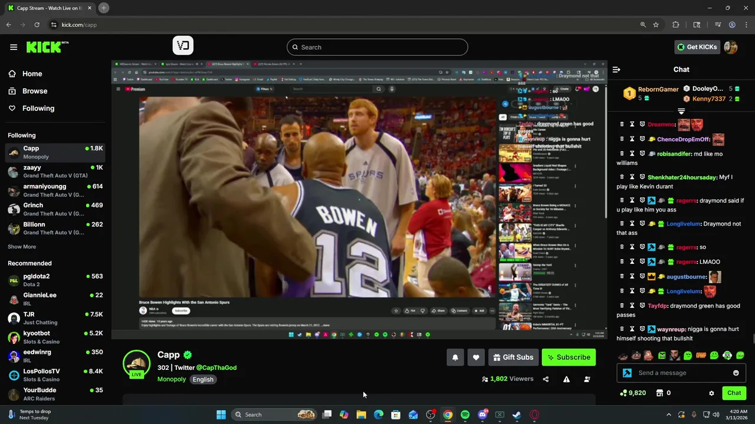Click Get KICKs button
This screenshot has height=424, width=755.
coord(697,47)
